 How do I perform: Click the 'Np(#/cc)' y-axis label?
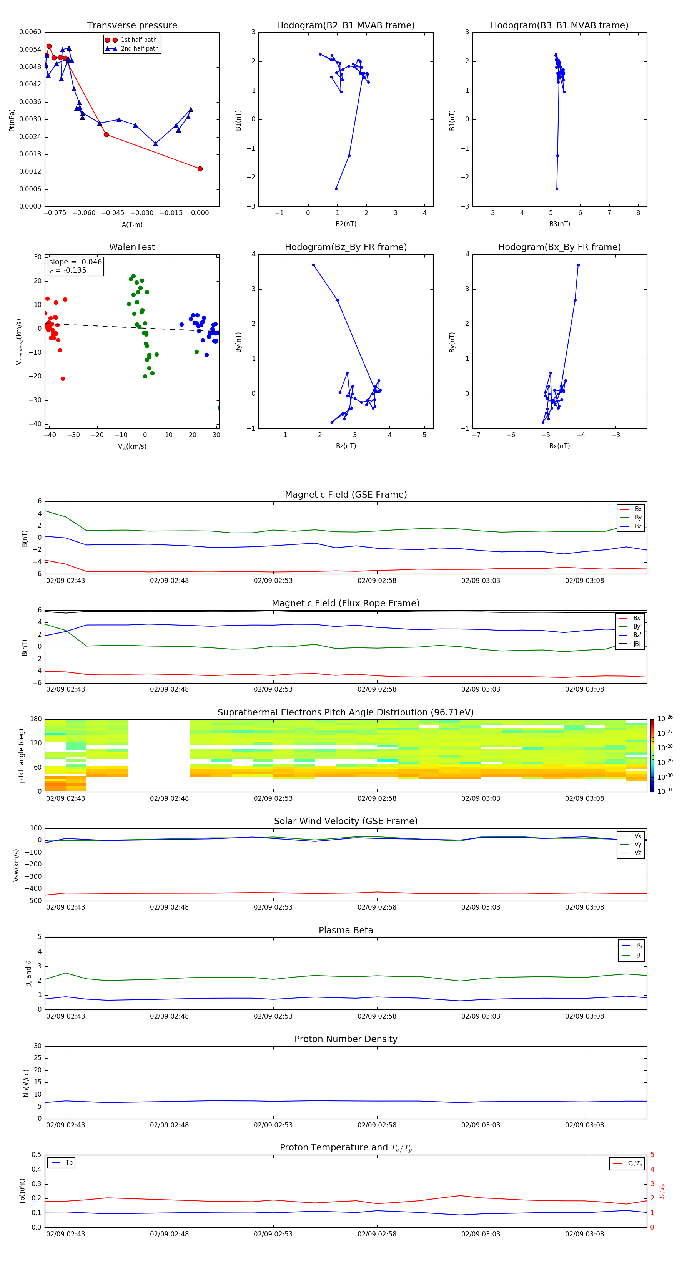pyautogui.click(x=26, y=1083)
